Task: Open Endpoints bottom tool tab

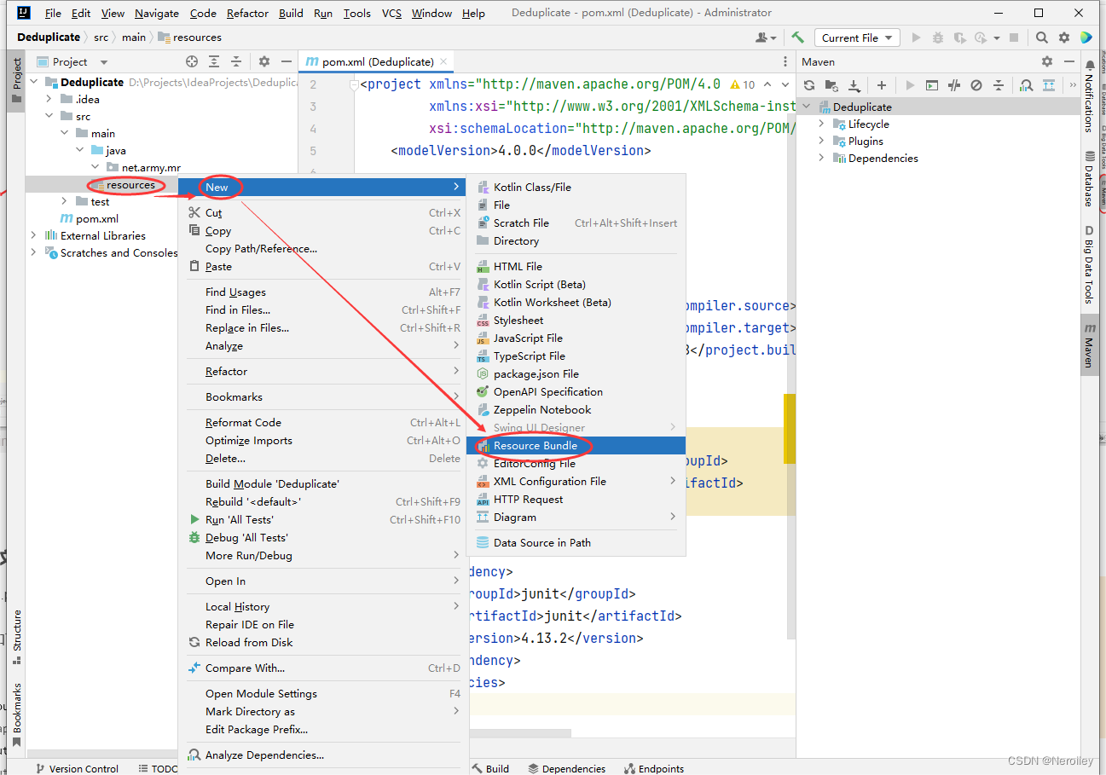Action: (654, 768)
